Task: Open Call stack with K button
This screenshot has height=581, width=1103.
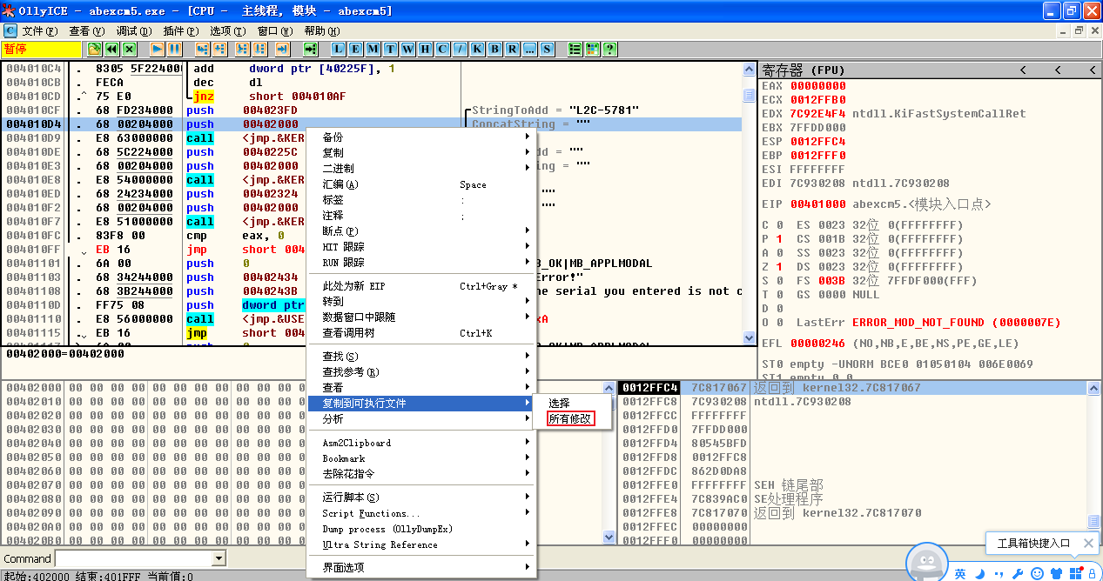Action: (478, 49)
